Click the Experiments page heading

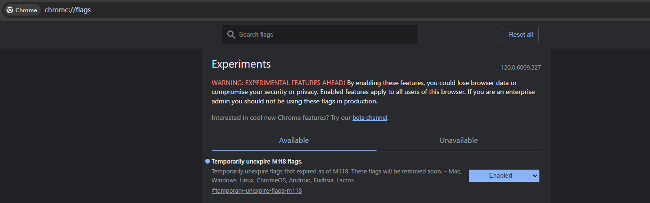(241, 64)
